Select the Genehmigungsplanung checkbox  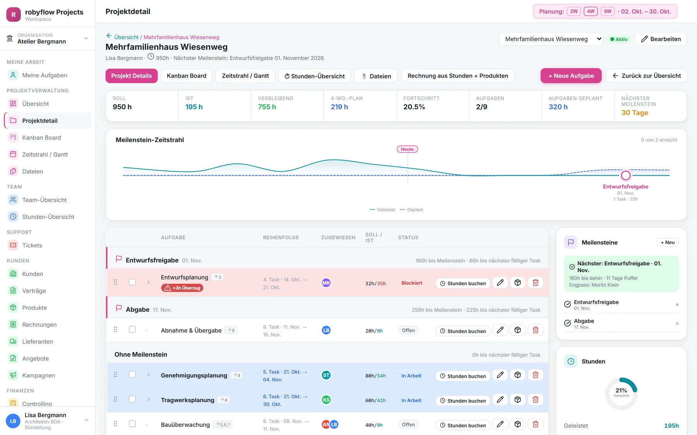(x=132, y=375)
